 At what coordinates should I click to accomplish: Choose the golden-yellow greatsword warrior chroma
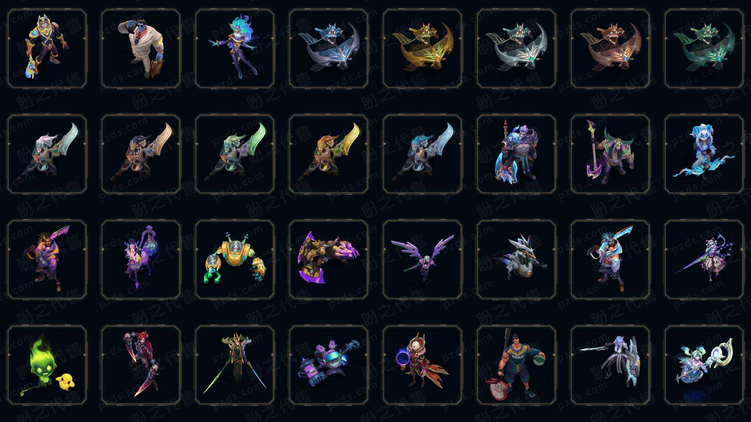(329, 154)
